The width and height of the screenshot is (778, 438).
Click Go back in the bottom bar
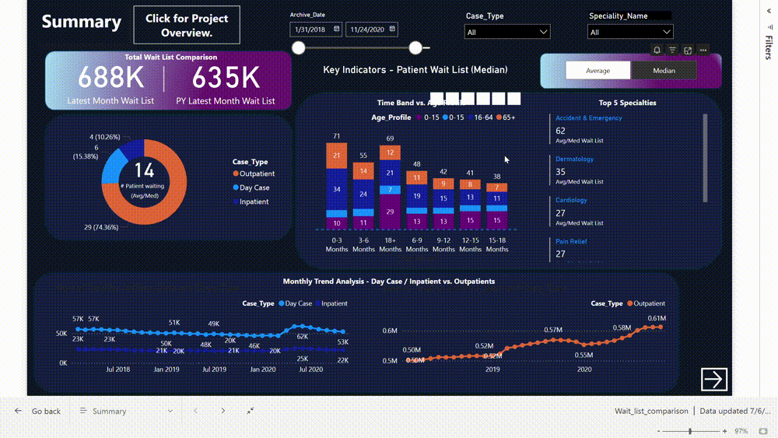[39, 411]
